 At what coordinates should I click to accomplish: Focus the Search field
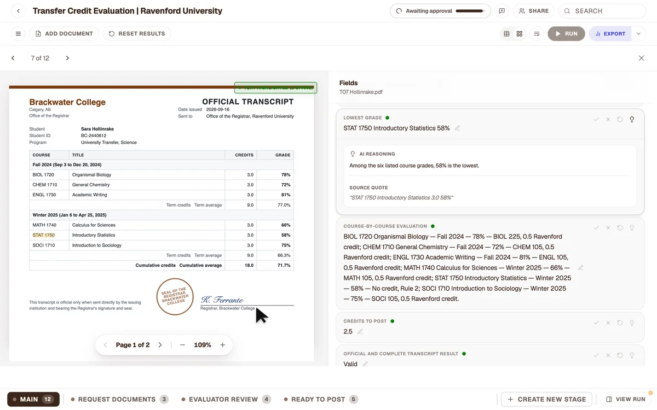point(602,11)
